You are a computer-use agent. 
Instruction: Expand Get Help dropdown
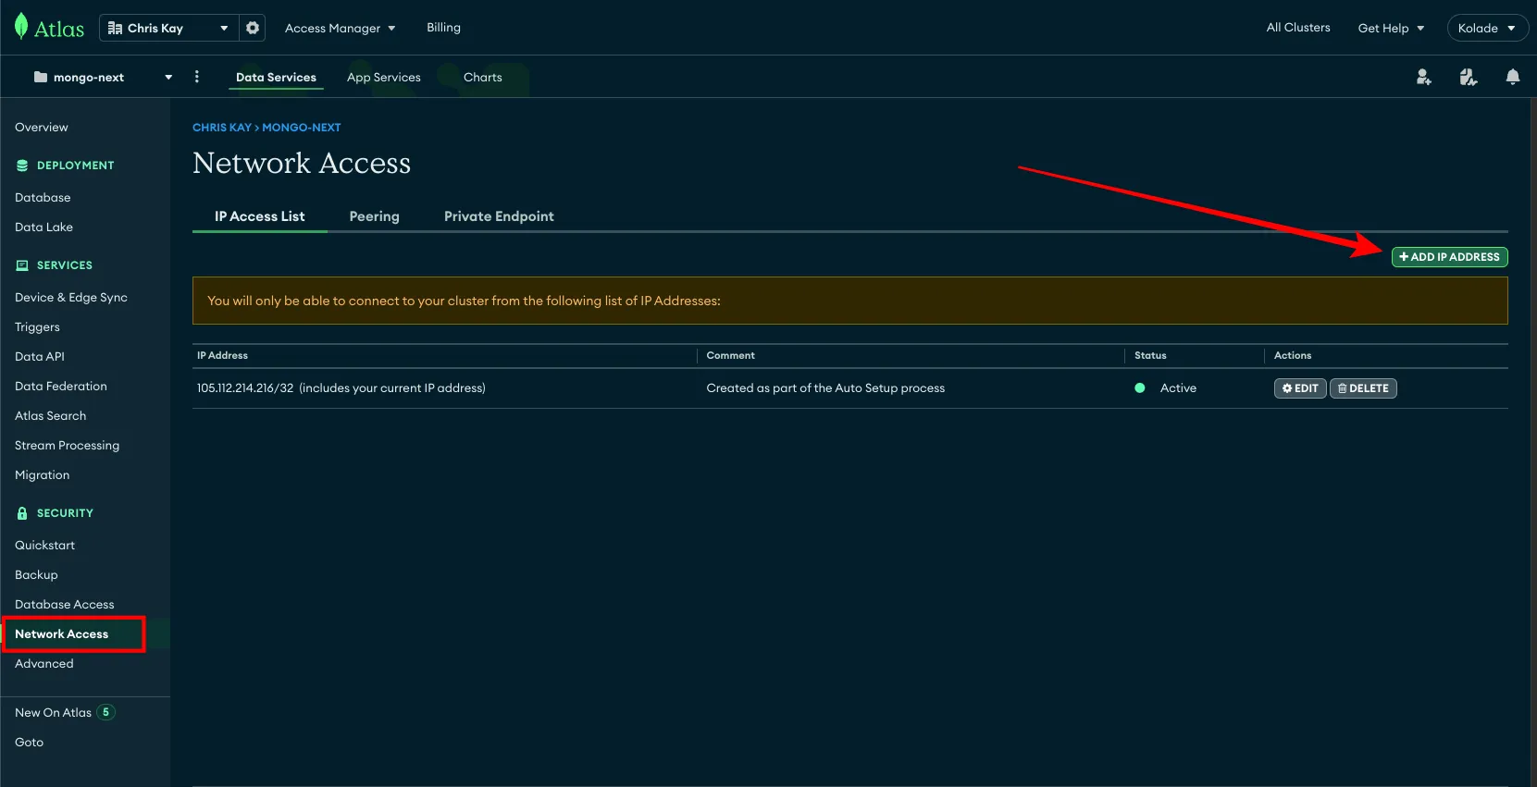[x=1391, y=28]
